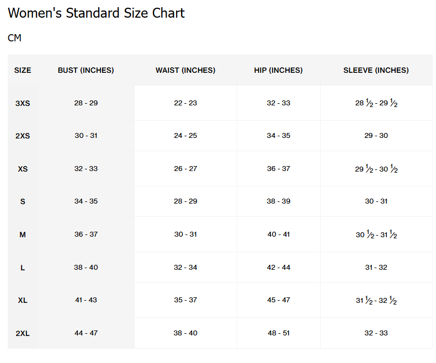
Task: Click sleeve value 29 - 30
Action: (376, 136)
